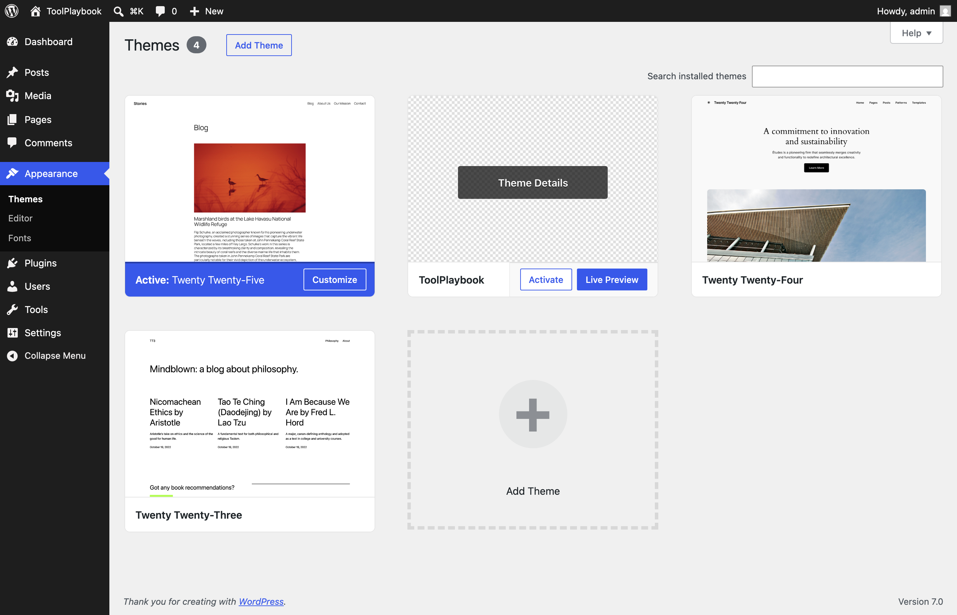
Task: Click the Twenty Twenty-Three theme name
Action: (x=189, y=515)
